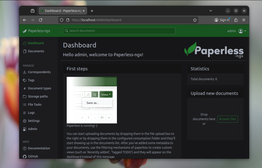Click the Storage paths folder icon
Viewport: 262px width, 168px height.
point(25,97)
